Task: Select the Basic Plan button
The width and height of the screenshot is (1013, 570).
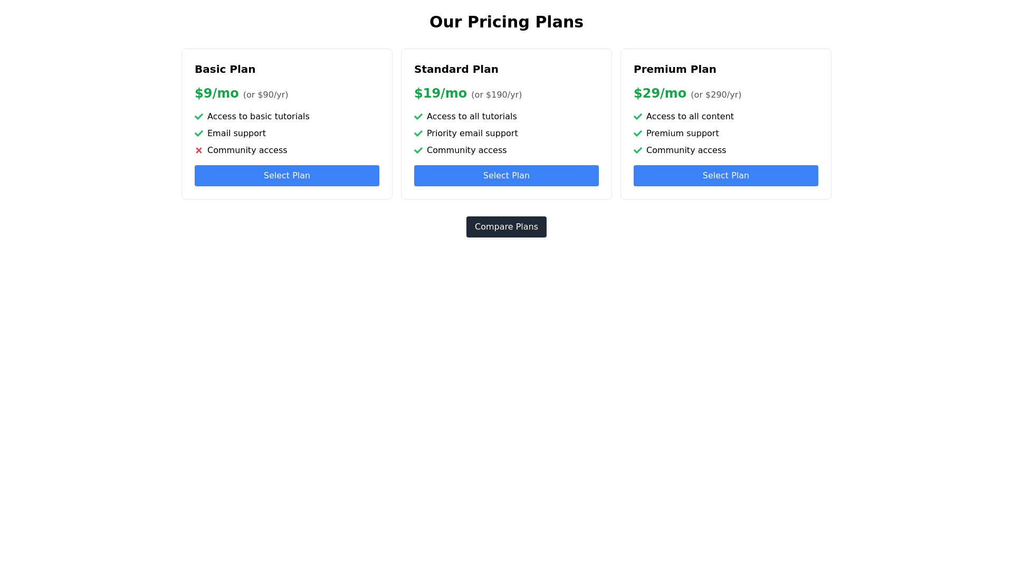Action: (x=286, y=176)
